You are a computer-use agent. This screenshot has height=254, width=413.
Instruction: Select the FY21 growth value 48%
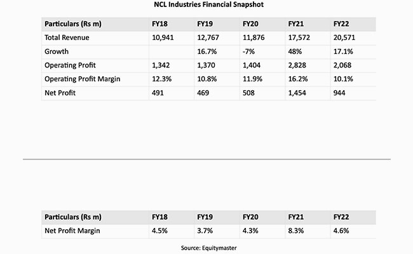[x=295, y=51]
